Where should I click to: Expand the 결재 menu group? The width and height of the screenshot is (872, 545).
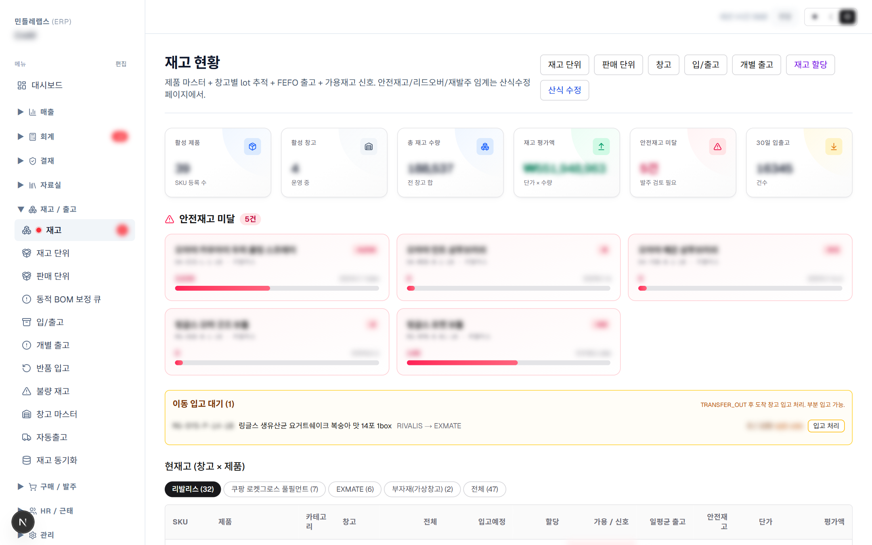point(20,161)
